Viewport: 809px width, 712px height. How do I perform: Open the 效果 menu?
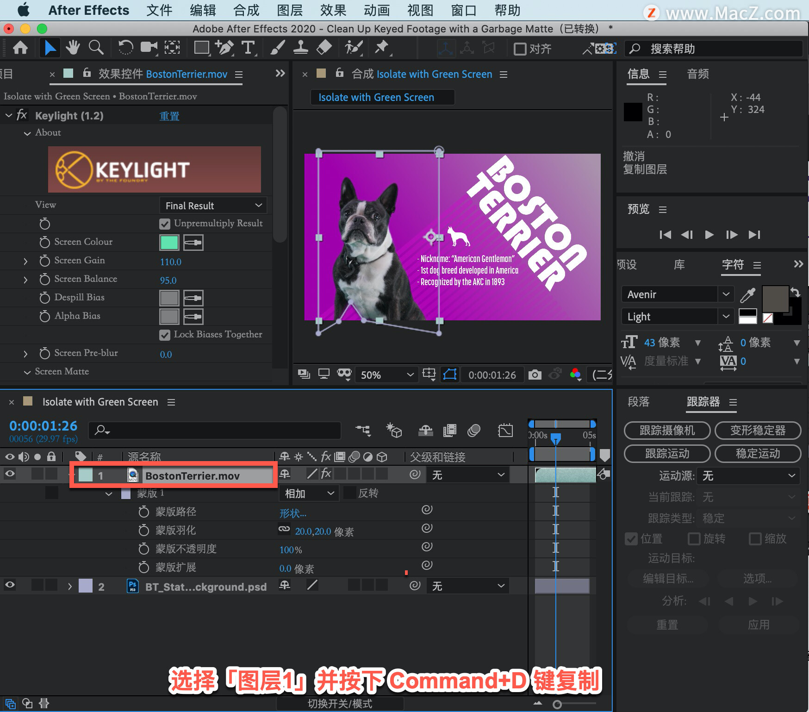point(333,10)
